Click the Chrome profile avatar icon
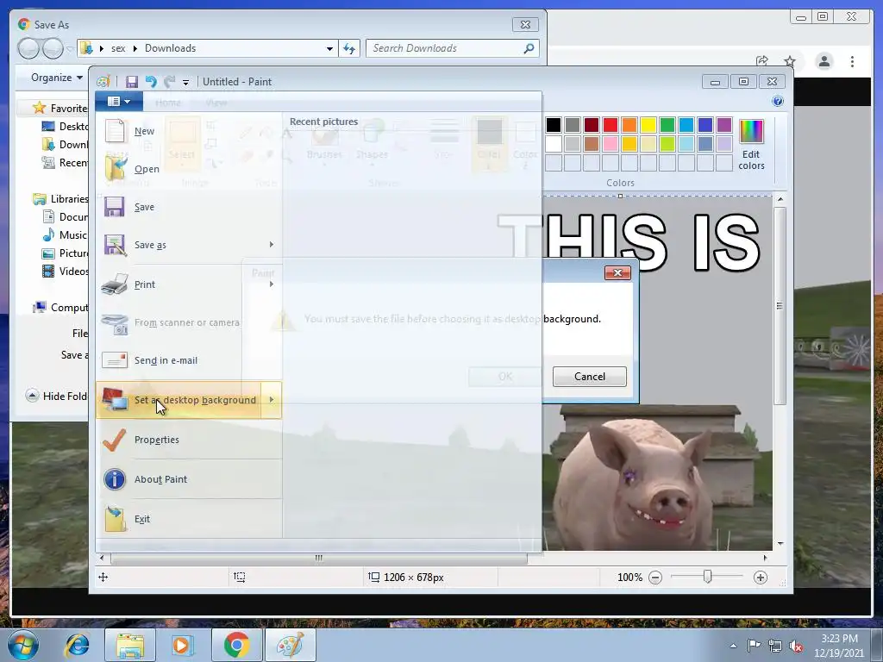Image resolution: width=883 pixels, height=662 pixels. [824, 61]
